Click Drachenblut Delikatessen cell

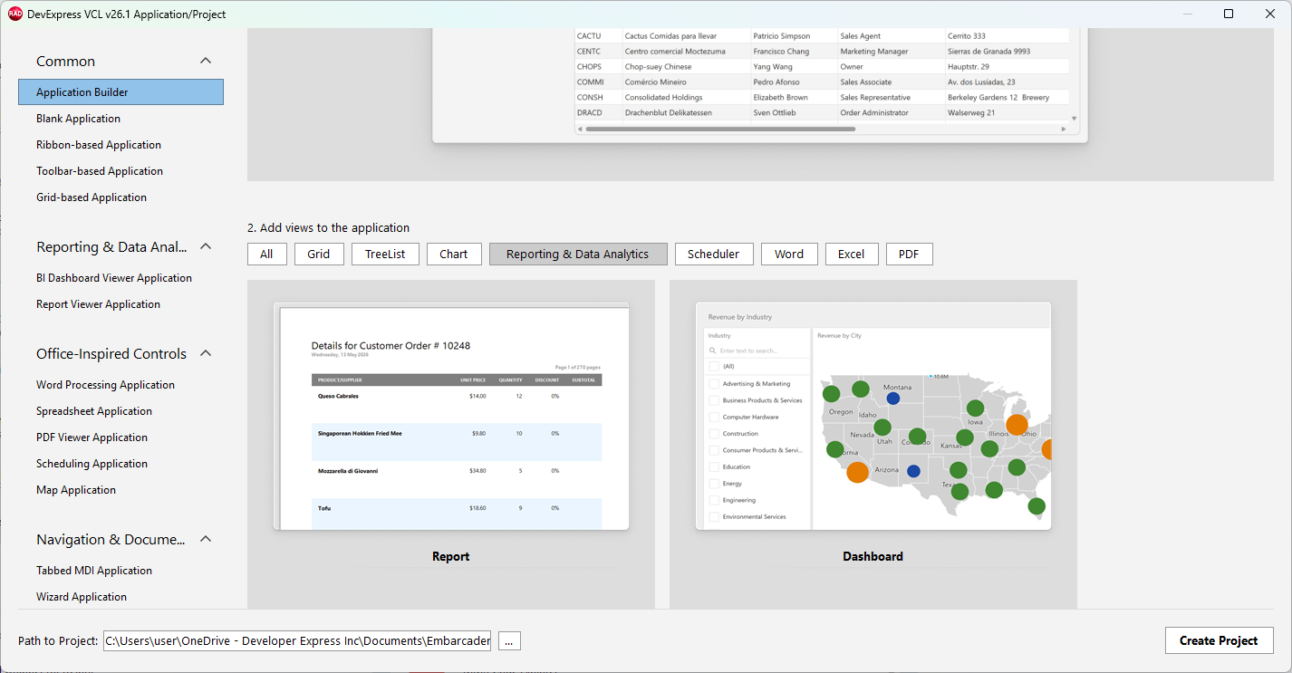coord(668,113)
